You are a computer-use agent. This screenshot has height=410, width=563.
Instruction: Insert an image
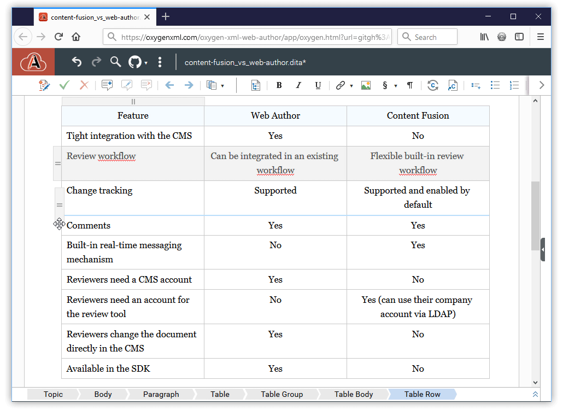366,85
